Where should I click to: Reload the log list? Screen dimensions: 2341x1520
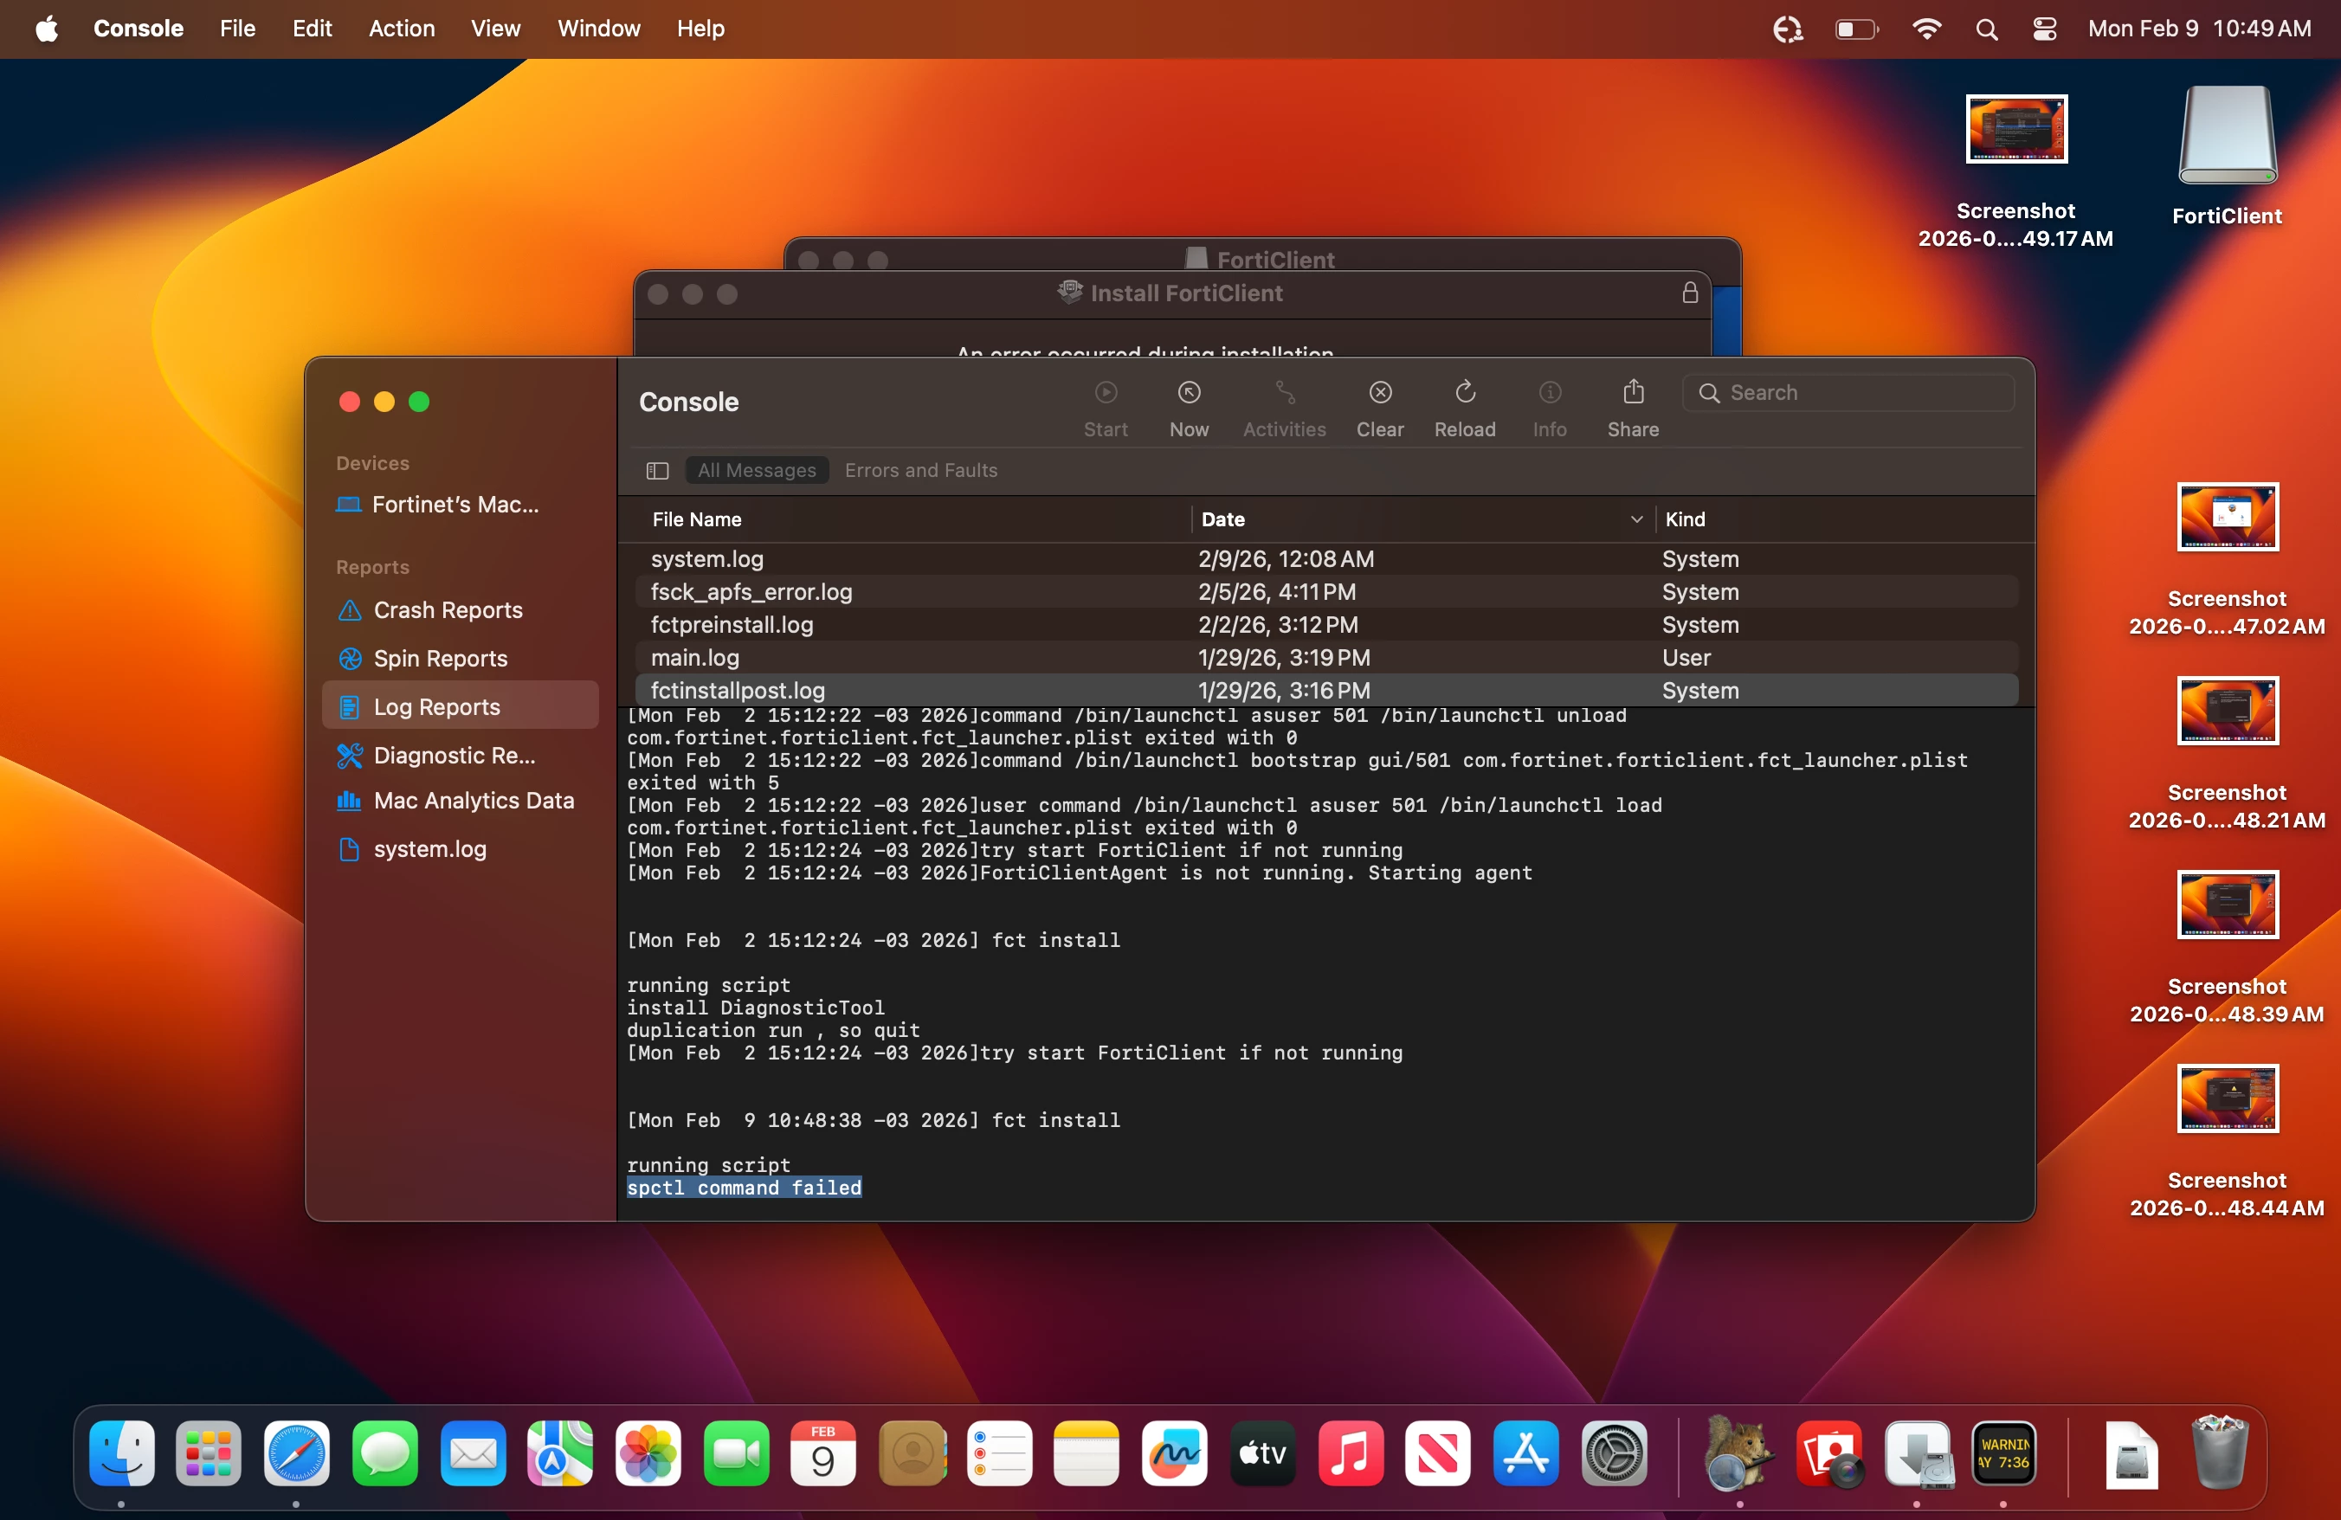1465,393
